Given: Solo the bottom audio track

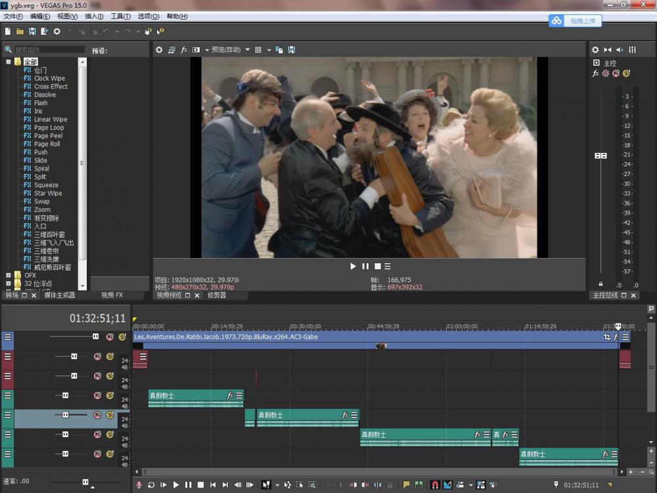Looking at the screenshot, I should pyautogui.click(x=110, y=454).
